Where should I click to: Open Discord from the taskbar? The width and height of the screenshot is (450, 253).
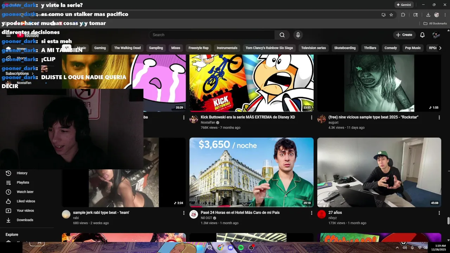[230, 248]
